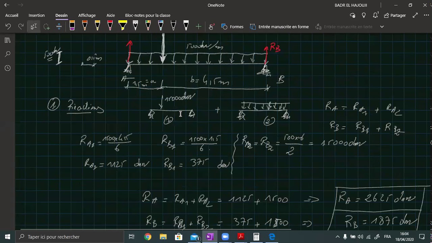Expand the drawing ribbon overflow chevron
The height and width of the screenshot is (243, 432).
pyautogui.click(x=382, y=27)
